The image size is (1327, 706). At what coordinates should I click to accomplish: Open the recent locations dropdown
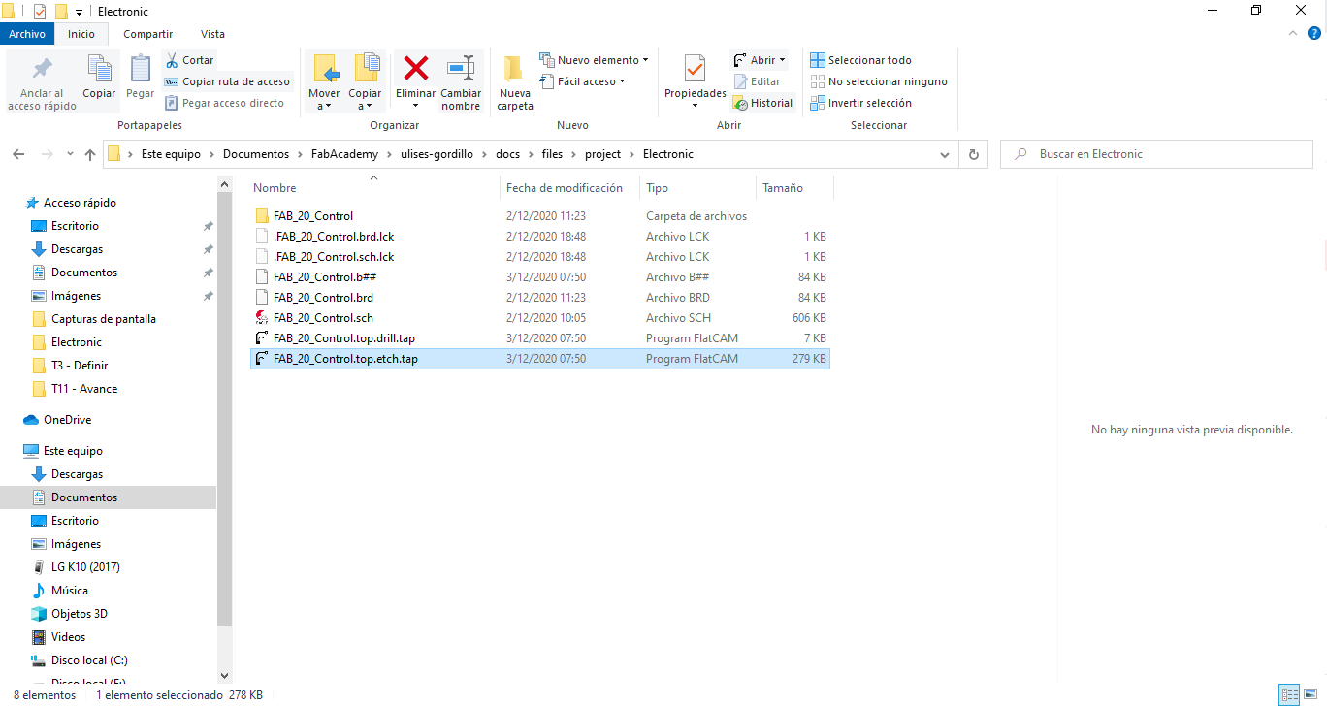click(70, 154)
